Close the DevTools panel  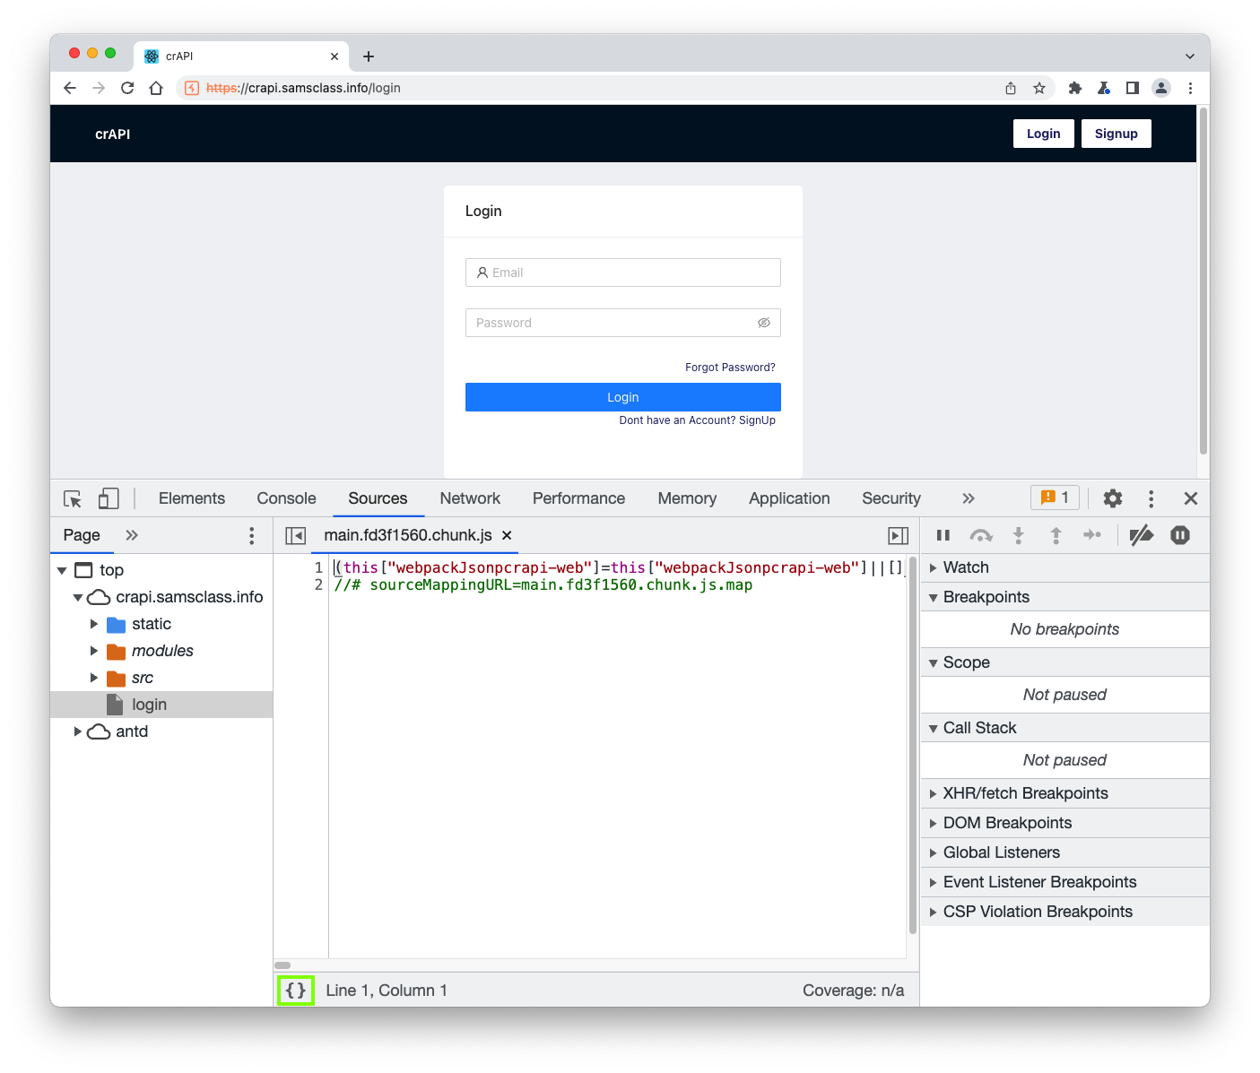pos(1191,498)
